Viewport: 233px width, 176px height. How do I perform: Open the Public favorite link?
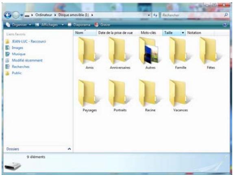point(17,73)
